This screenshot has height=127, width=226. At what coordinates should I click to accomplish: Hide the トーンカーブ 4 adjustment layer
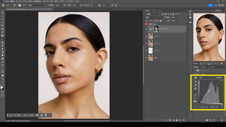click(x=146, y=29)
